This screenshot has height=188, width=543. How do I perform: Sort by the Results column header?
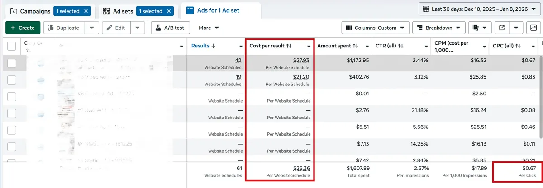pyautogui.click(x=203, y=46)
